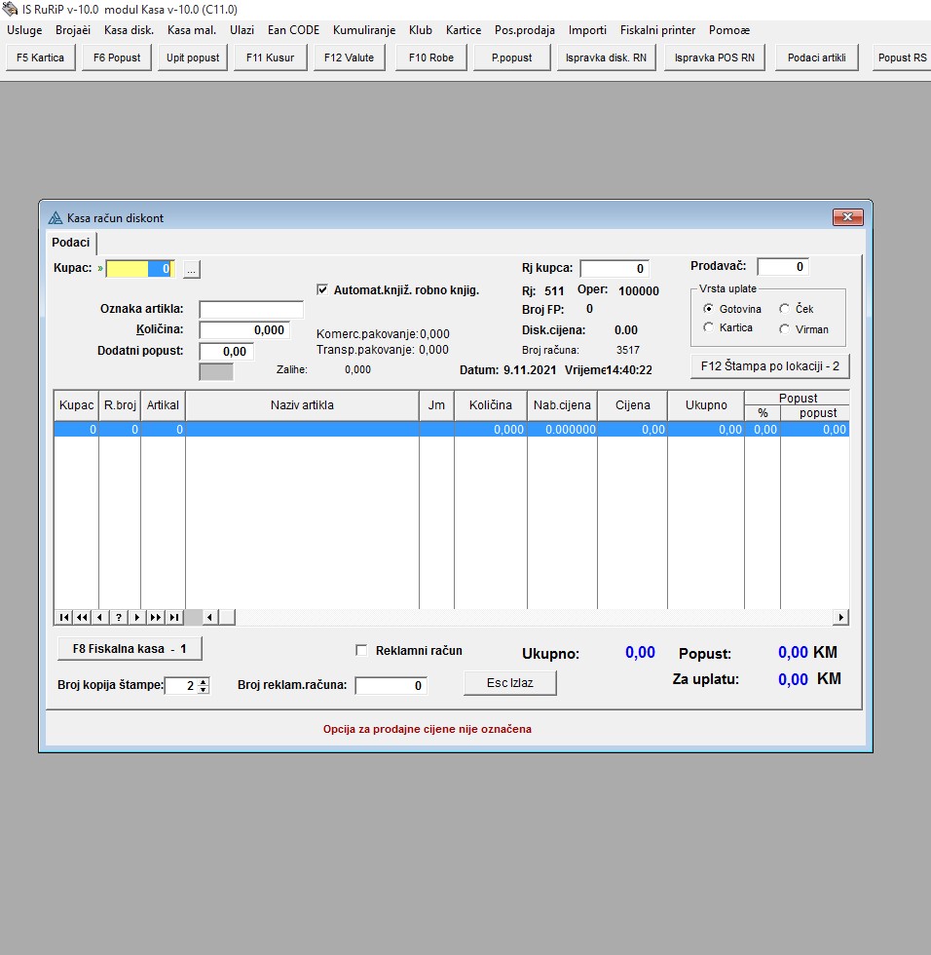The width and height of the screenshot is (931, 955).
Task: Select Kartica as payment type
Action: [708, 328]
